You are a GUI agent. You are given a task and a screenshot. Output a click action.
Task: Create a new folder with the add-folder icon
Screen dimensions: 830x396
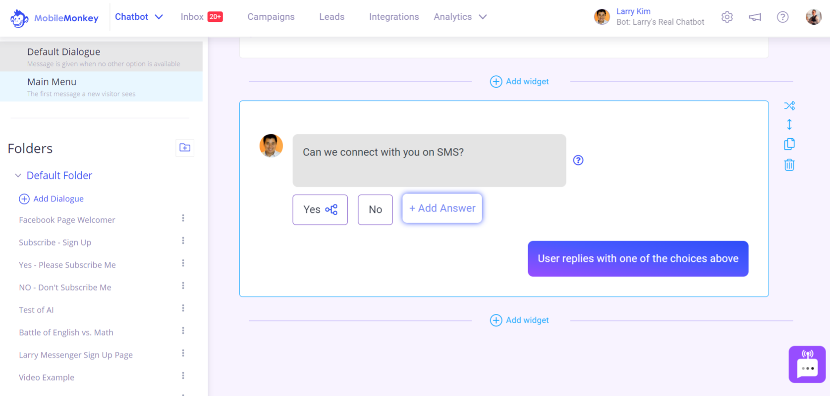coord(184,148)
